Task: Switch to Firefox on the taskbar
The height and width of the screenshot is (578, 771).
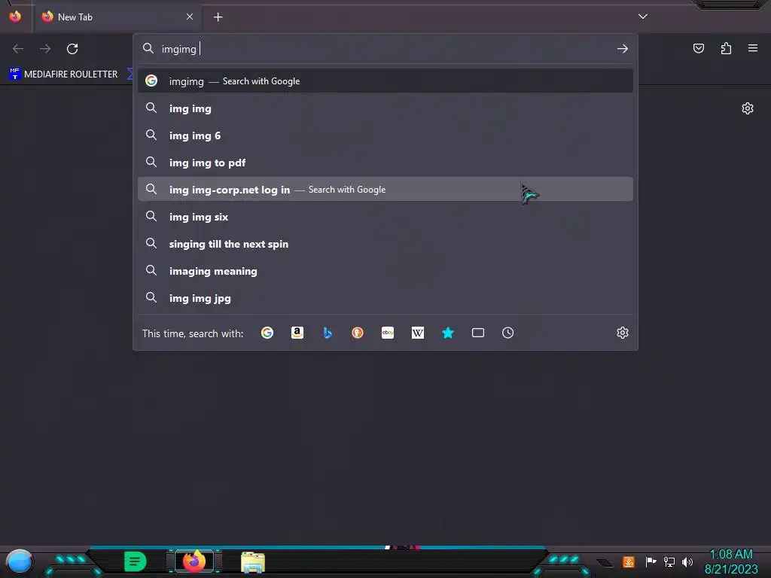Action: (x=194, y=561)
